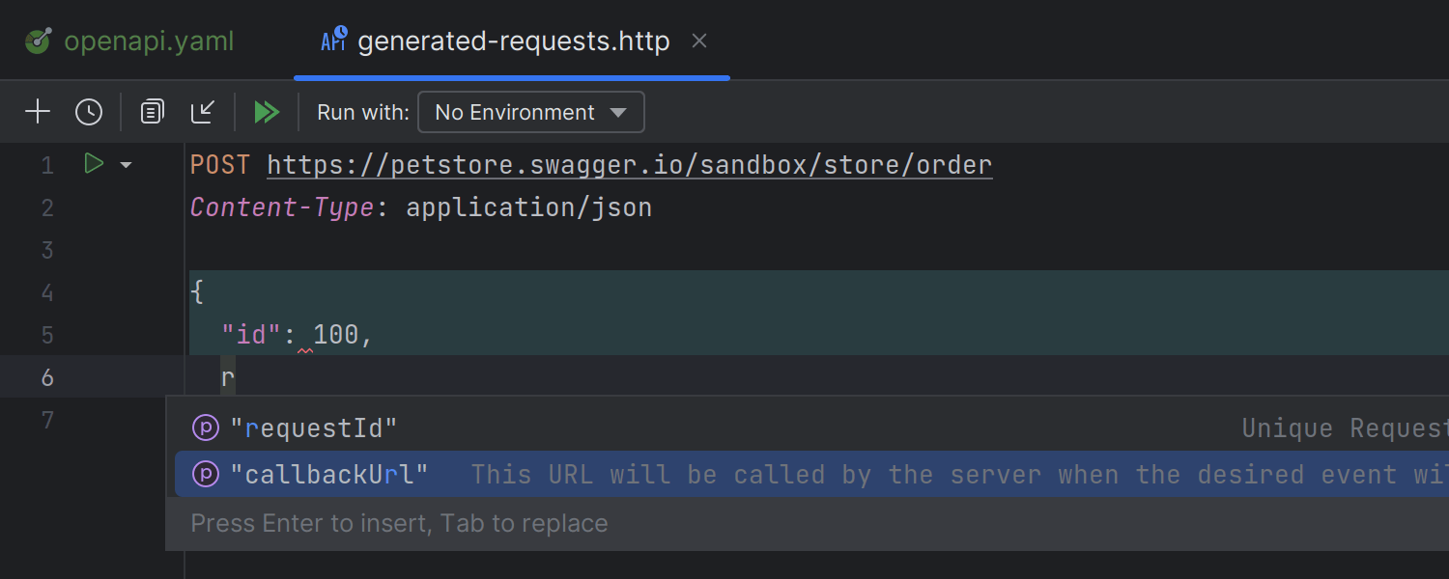Add a new HTTP request with the plus icon
Viewport: 1449px width, 579px height.
coord(38,111)
